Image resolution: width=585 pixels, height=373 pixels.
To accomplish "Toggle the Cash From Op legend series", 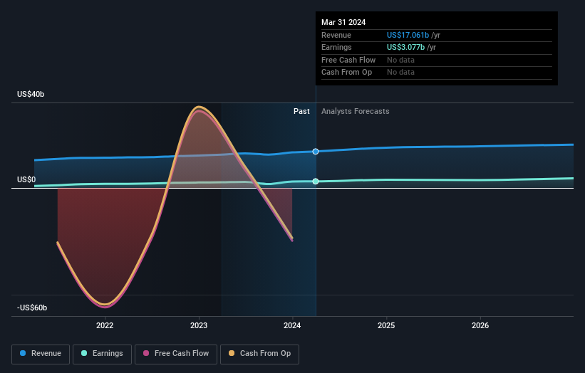I will pyautogui.click(x=259, y=354).
